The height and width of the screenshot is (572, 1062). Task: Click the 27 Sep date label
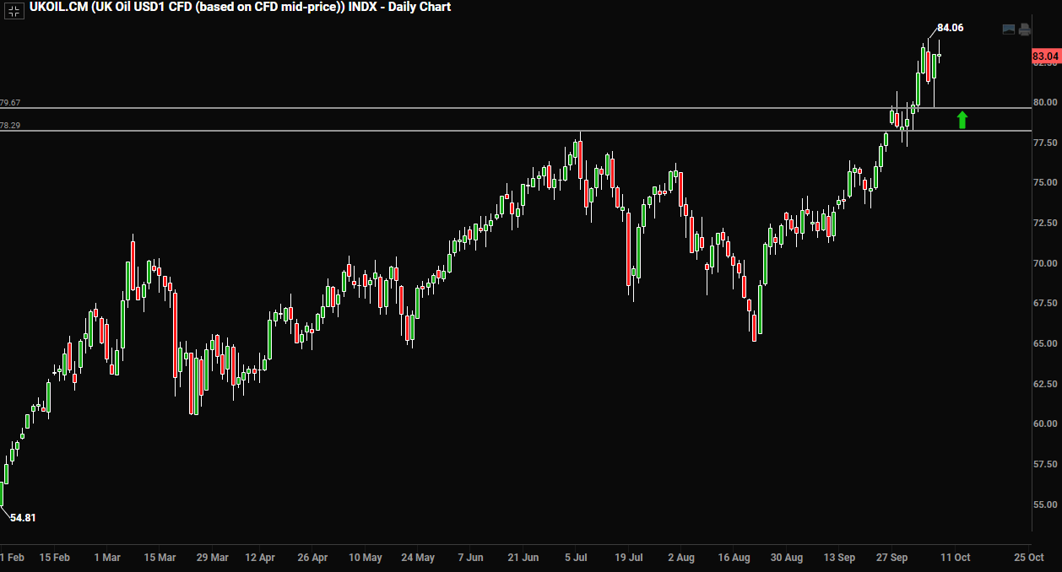tap(892, 558)
